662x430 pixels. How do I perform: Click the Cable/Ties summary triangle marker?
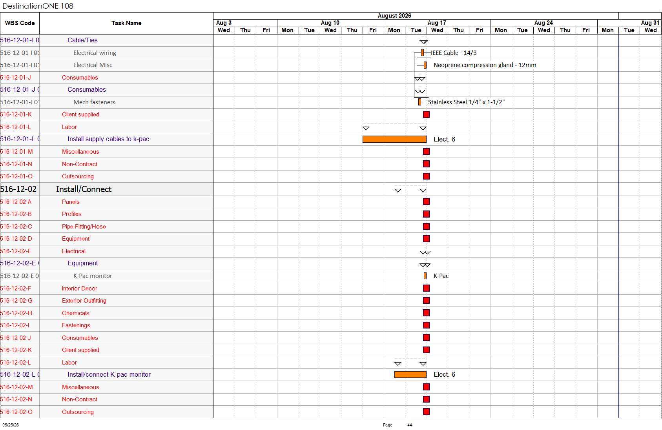424,42
